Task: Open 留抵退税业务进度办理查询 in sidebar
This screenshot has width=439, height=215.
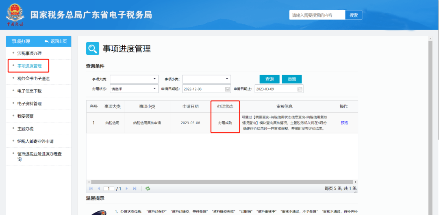Action: (39, 157)
